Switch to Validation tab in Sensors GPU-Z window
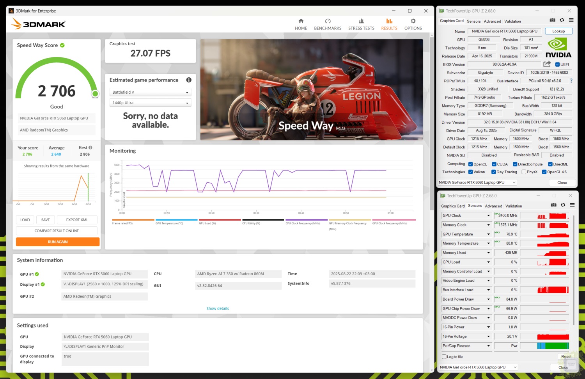This screenshot has height=379, width=585. (514, 206)
